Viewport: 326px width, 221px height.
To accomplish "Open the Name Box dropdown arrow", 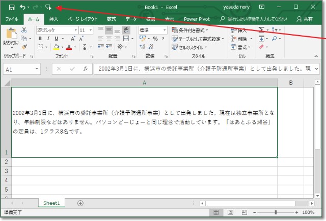I will [37, 69].
